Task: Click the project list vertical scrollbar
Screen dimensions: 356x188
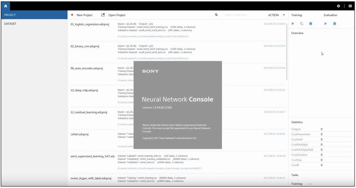Action: click(287, 51)
